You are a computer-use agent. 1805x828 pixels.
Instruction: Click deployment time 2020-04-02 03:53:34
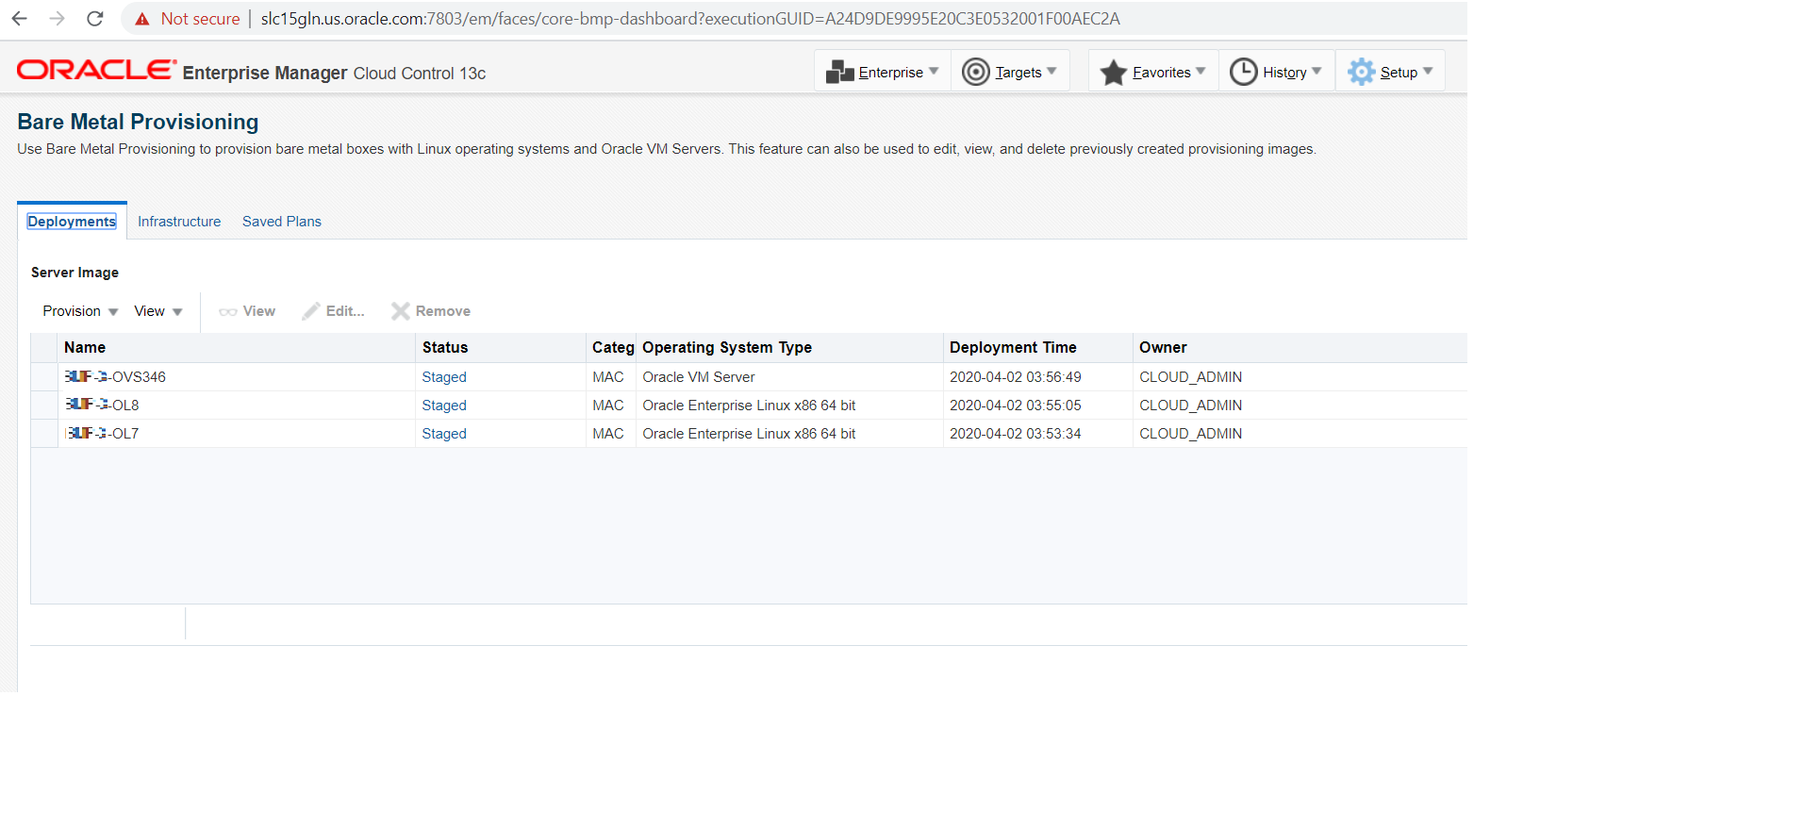click(1016, 434)
